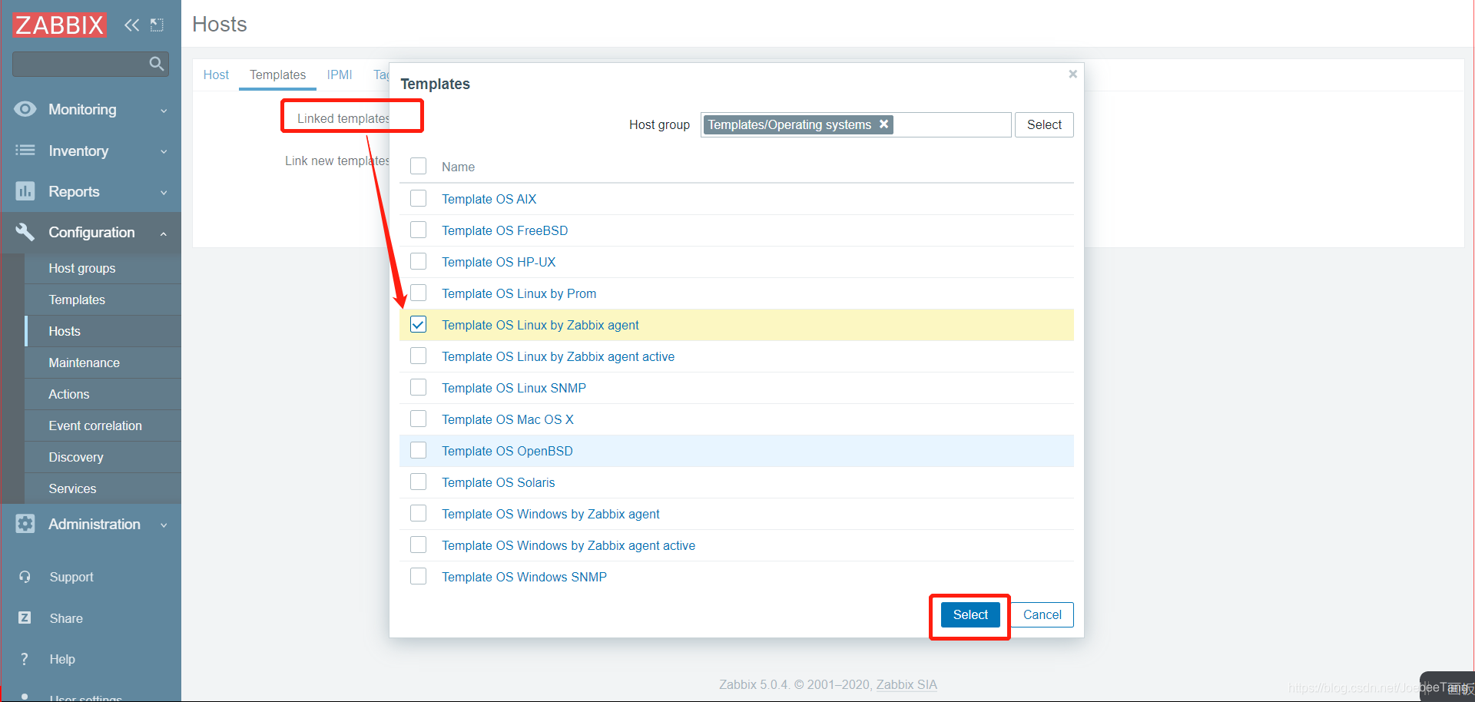
Task: Collapse the sidebar with double-chevron icon
Action: (132, 25)
